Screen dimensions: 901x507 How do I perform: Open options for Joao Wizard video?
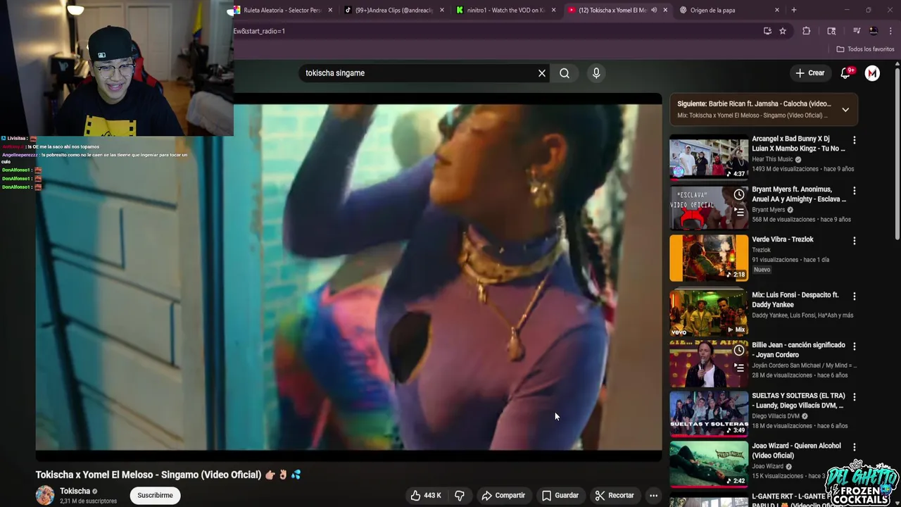(855, 447)
